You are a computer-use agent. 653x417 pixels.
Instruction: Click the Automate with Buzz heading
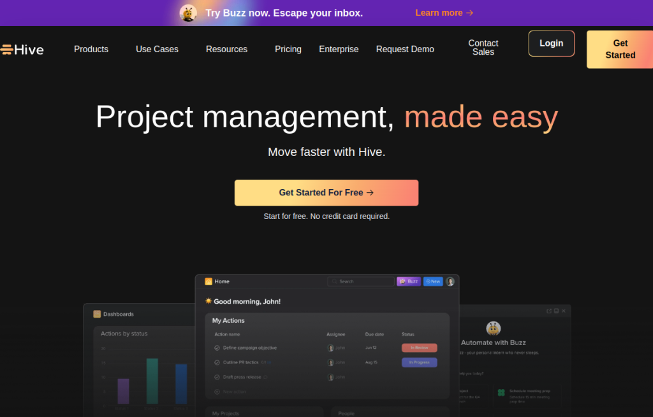(x=494, y=343)
